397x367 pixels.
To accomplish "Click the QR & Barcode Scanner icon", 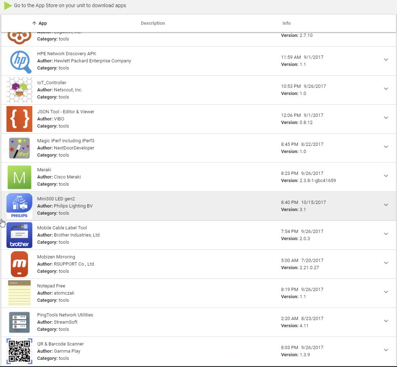I will tap(19, 351).
